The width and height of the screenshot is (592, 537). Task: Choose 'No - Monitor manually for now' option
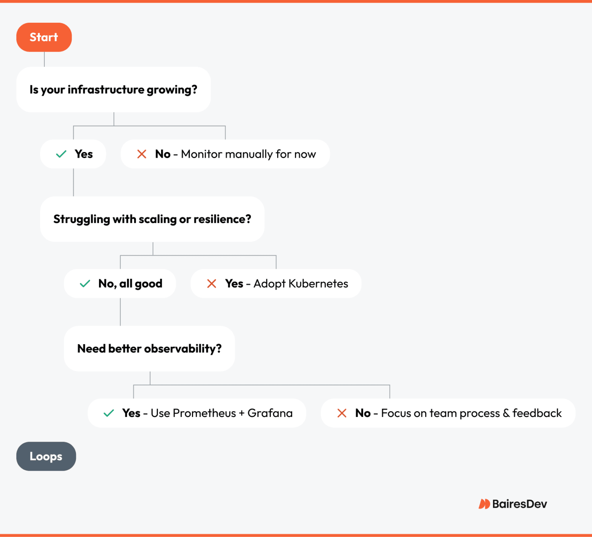(x=225, y=154)
